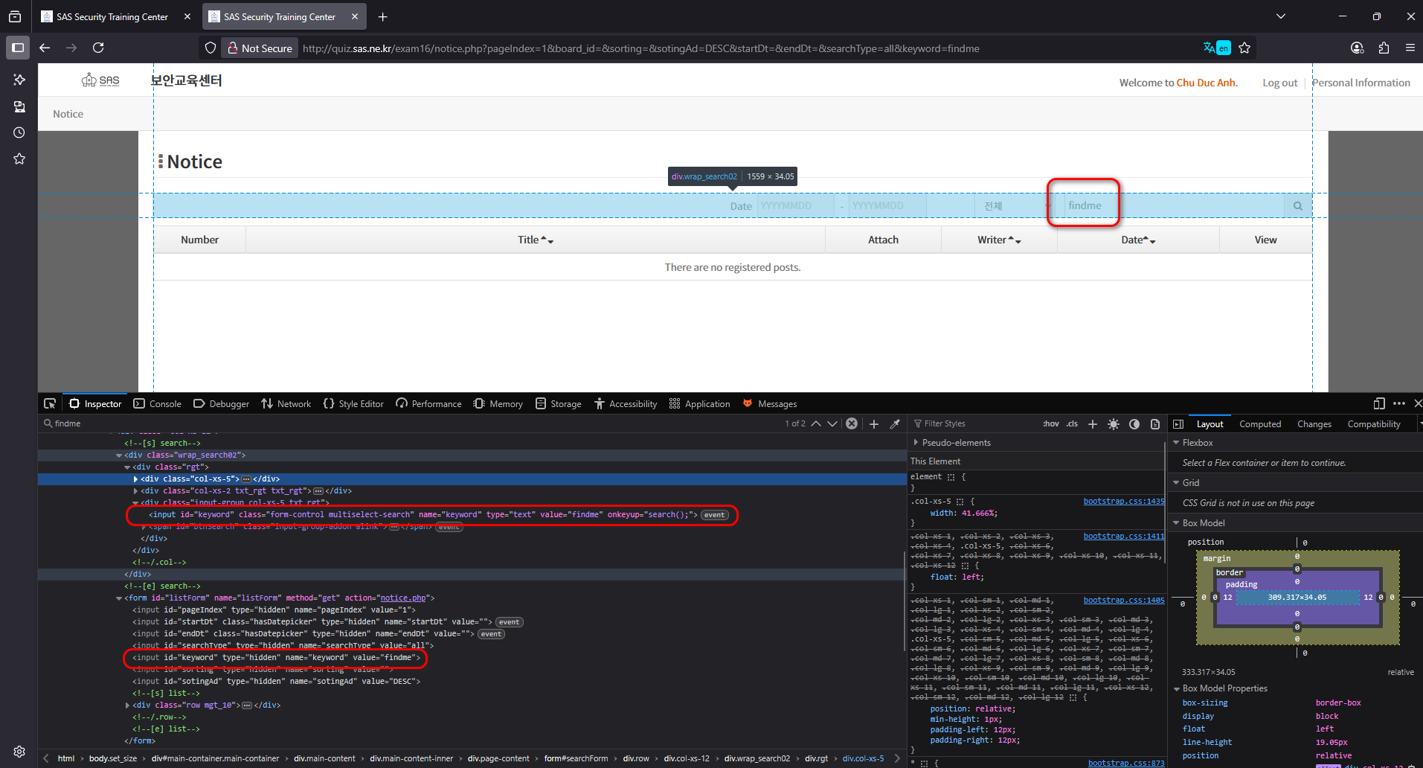Image resolution: width=1423 pixels, height=768 pixels.
Task: Click the notice search magnifier button
Action: [1297, 206]
